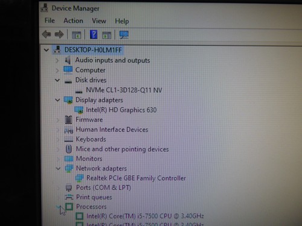302x226 pixels.
Task: Click the printer icon beside Print queues
Action: 69,197
